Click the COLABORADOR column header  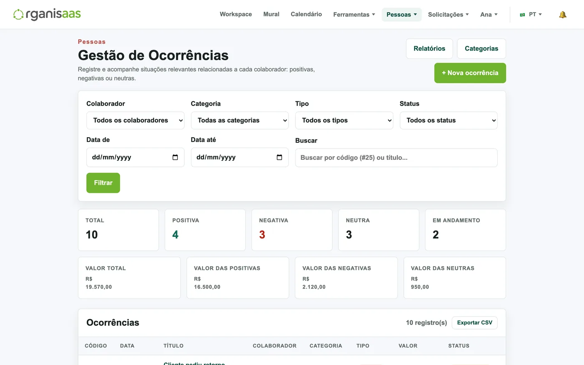point(274,346)
